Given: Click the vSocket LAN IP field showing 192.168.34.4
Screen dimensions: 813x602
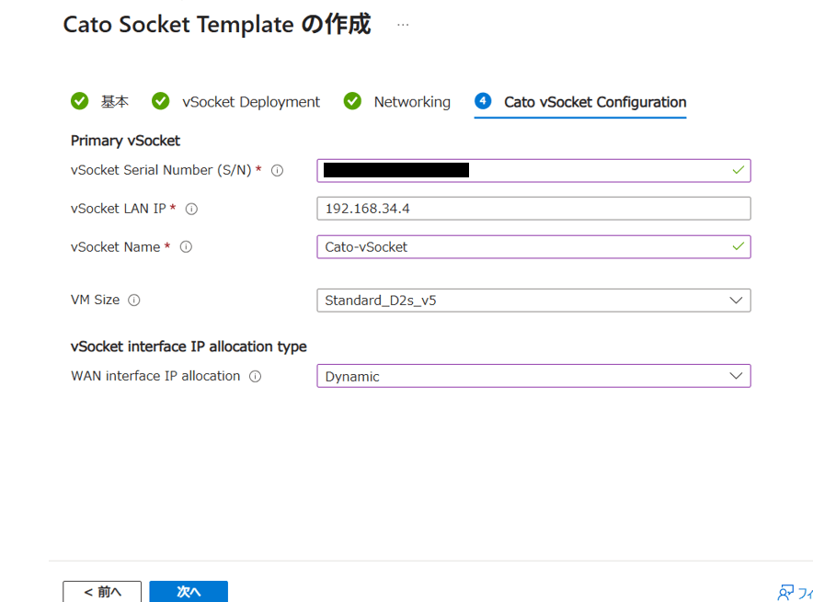Looking at the screenshot, I should click(x=533, y=209).
